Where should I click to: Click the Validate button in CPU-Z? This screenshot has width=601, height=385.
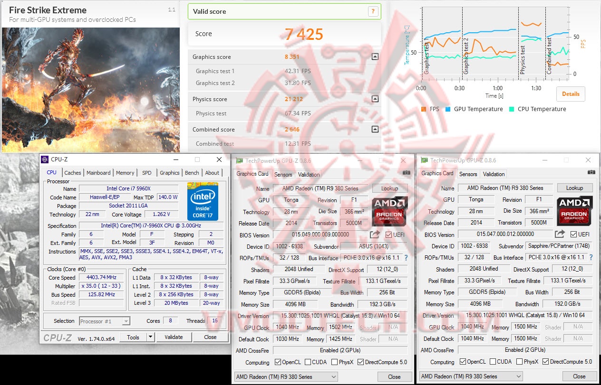[x=174, y=337]
